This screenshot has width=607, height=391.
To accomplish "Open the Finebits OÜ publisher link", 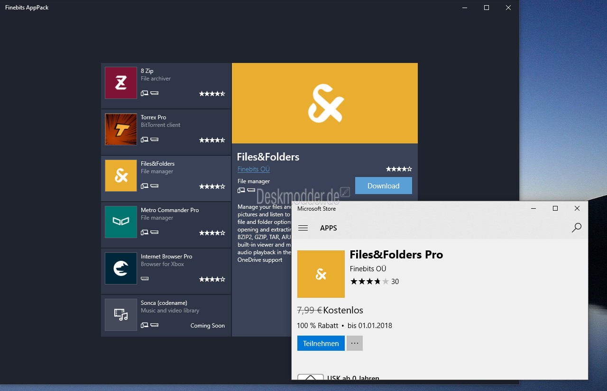I will [254, 169].
